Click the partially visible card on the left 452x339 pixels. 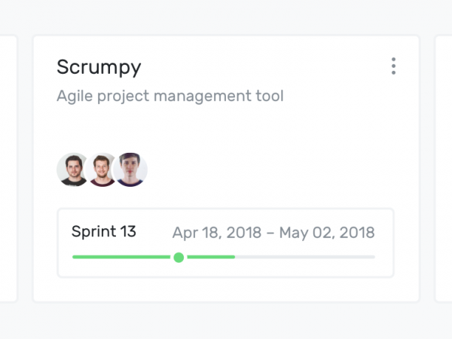coord(8,169)
